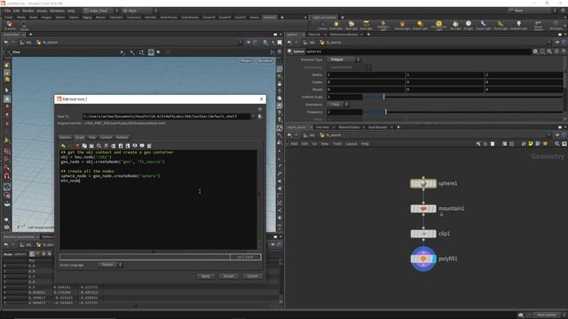This screenshot has height=319, width=568.
Task: Click the search icon in parameter pane header
Action: pyautogui.click(x=549, y=51)
